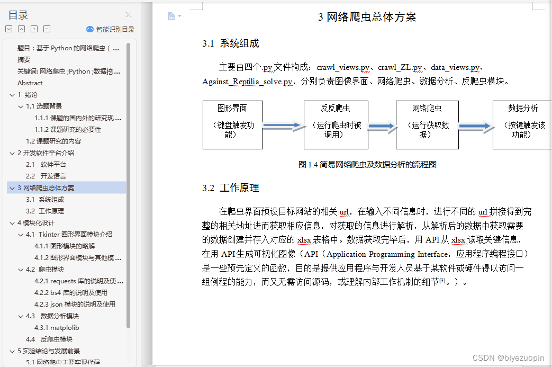
Task: Collapse the '2 开发软件平台介绍' section
Action: [x=12, y=153]
